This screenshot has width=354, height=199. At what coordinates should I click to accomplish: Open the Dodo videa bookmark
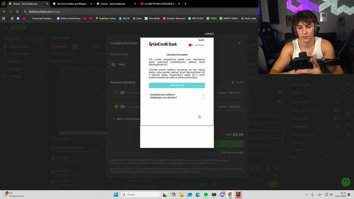pyautogui.click(x=248, y=19)
